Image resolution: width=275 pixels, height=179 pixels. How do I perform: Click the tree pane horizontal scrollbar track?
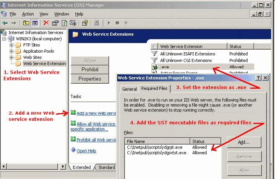click(x=32, y=166)
